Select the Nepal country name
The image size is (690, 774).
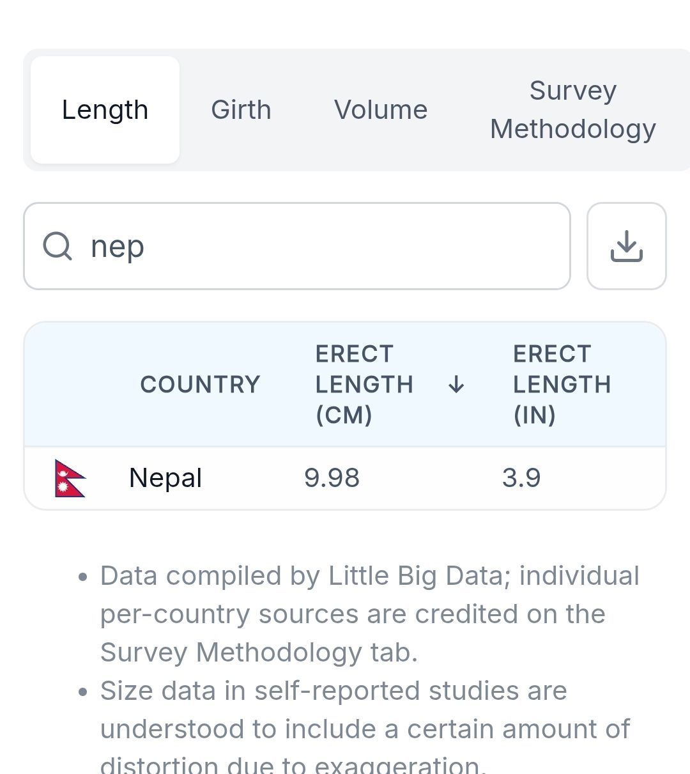165,478
